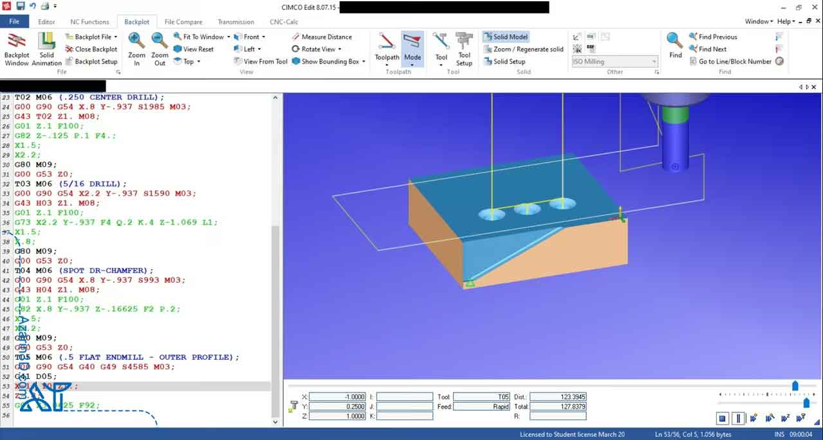This screenshot has width=823, height=440.
Task: Click Close Backplot
Action: pyautogui.click(x=91, y=49)
